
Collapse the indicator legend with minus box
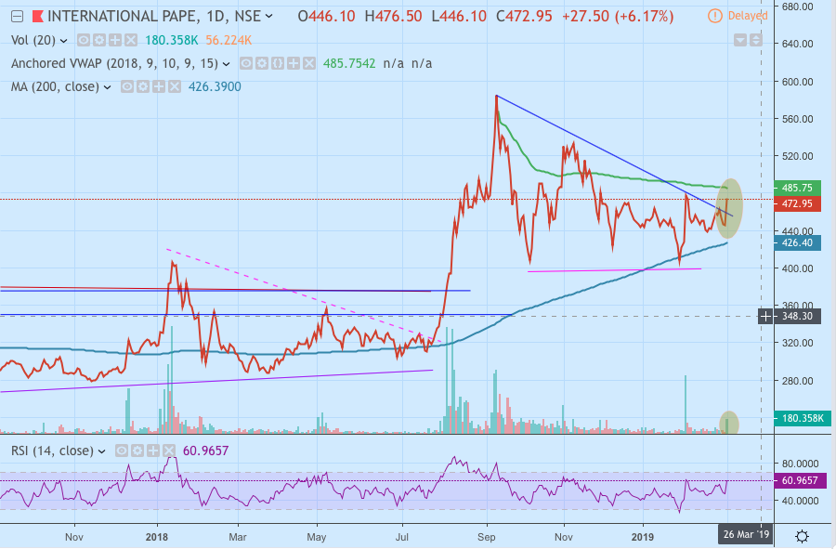[x=17, y=17]
